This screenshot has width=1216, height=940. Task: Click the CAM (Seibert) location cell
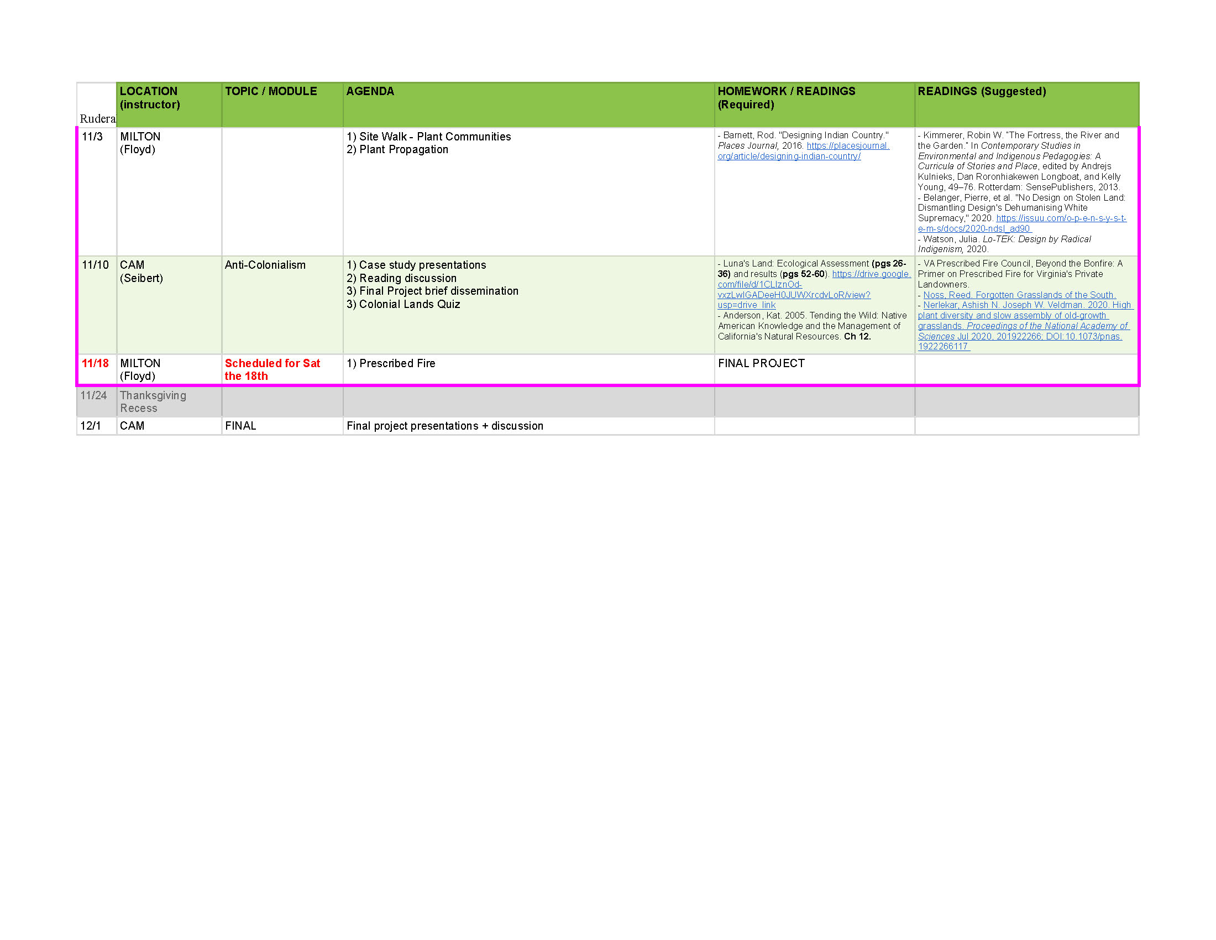(x=141, y=271)
